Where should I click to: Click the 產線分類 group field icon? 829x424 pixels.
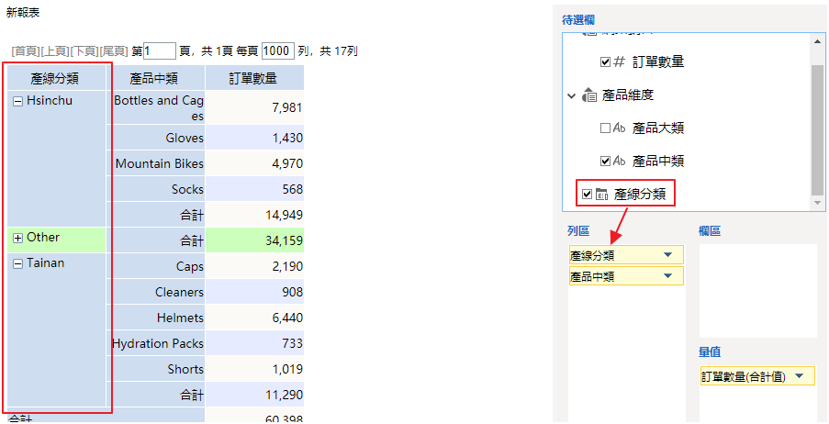[602, 195]
